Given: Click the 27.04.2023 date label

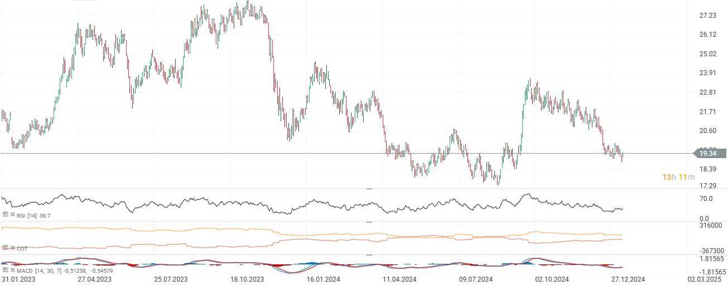Looking at the screenshot, I should tap(94, 279).
